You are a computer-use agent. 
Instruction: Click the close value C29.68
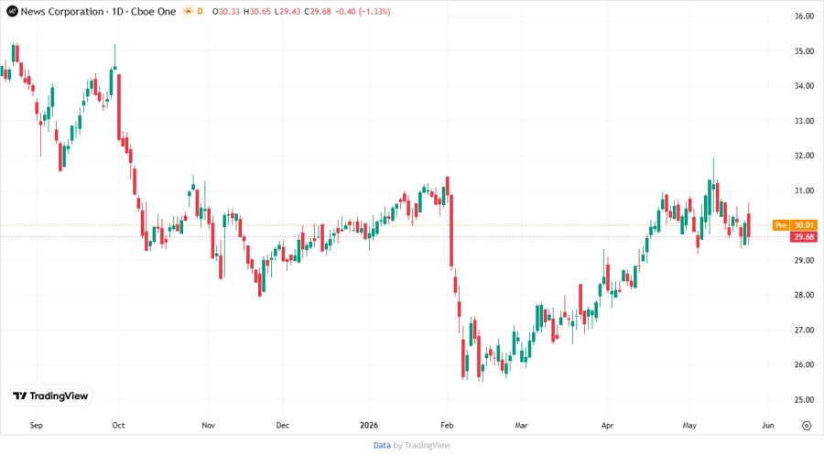[318, 12]
